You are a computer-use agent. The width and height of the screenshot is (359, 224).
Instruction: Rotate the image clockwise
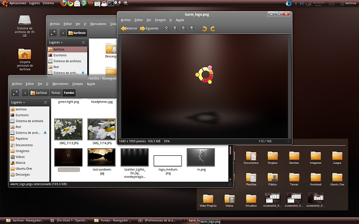[213, 28]
